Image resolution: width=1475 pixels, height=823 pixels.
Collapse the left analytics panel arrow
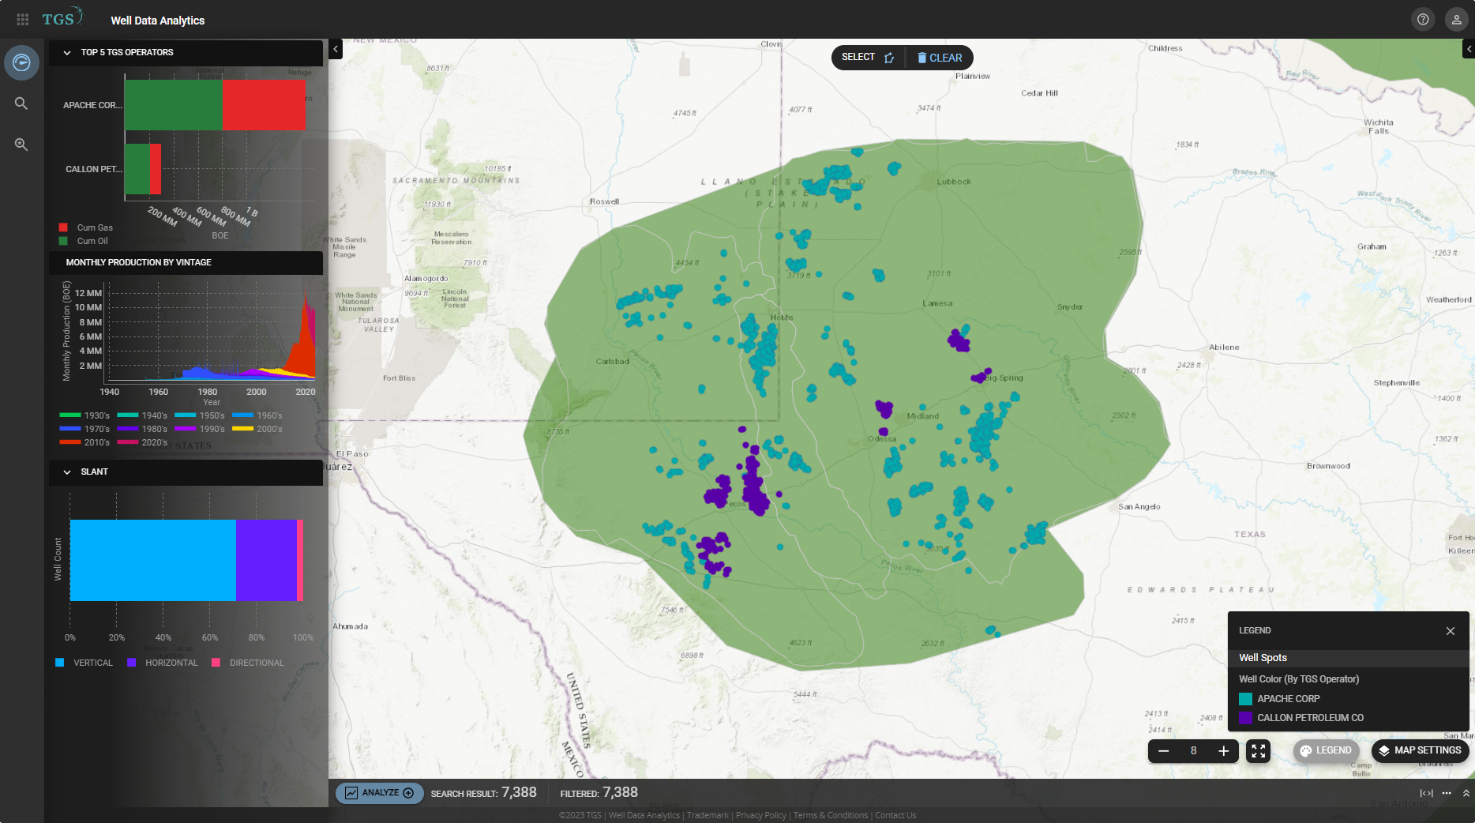(x=336, y=49)
